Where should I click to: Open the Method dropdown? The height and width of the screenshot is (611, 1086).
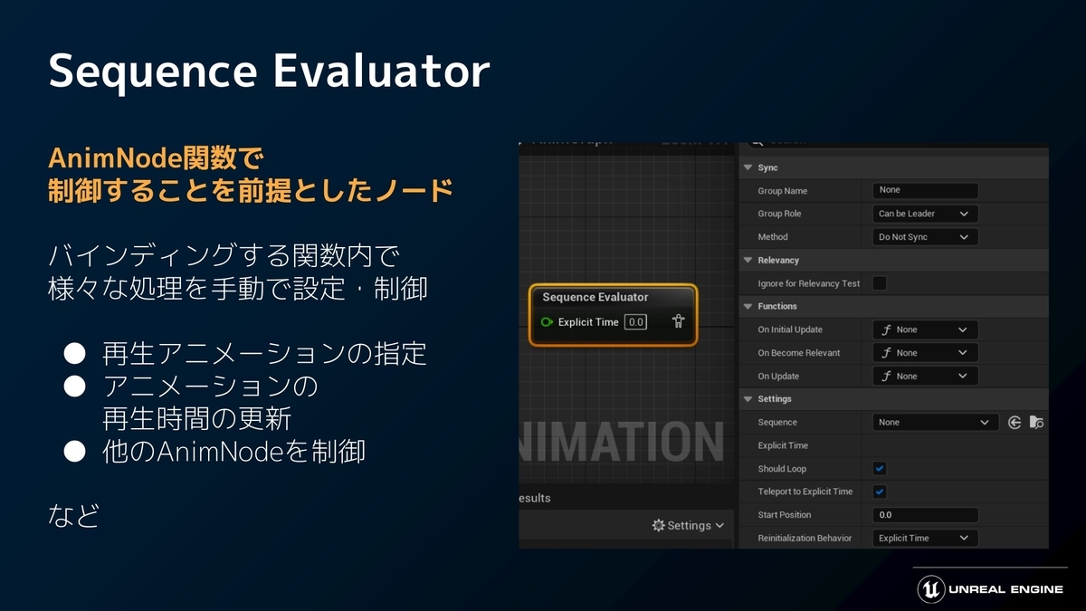pos(925,237)
